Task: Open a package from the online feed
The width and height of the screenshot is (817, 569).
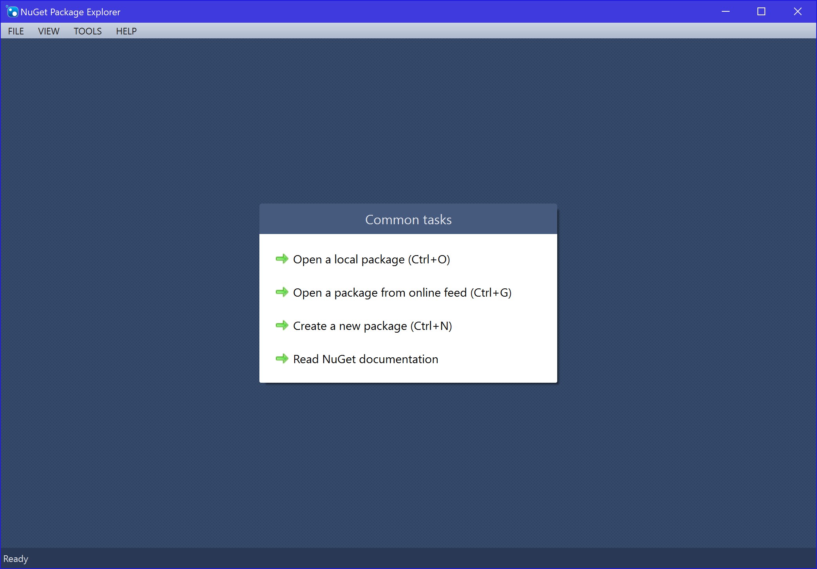Action: (402, 292)
